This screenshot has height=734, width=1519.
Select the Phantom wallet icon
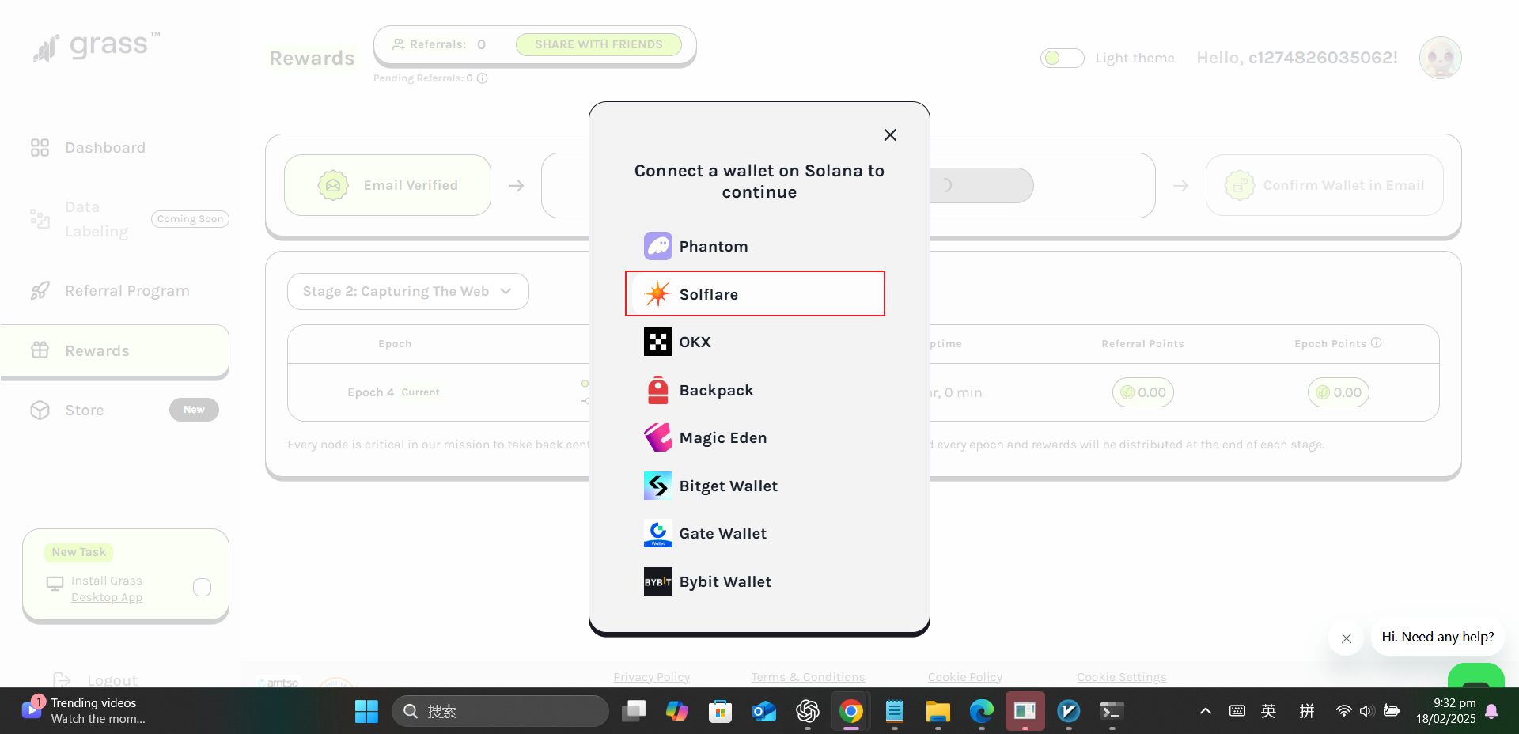pos(658,246)
